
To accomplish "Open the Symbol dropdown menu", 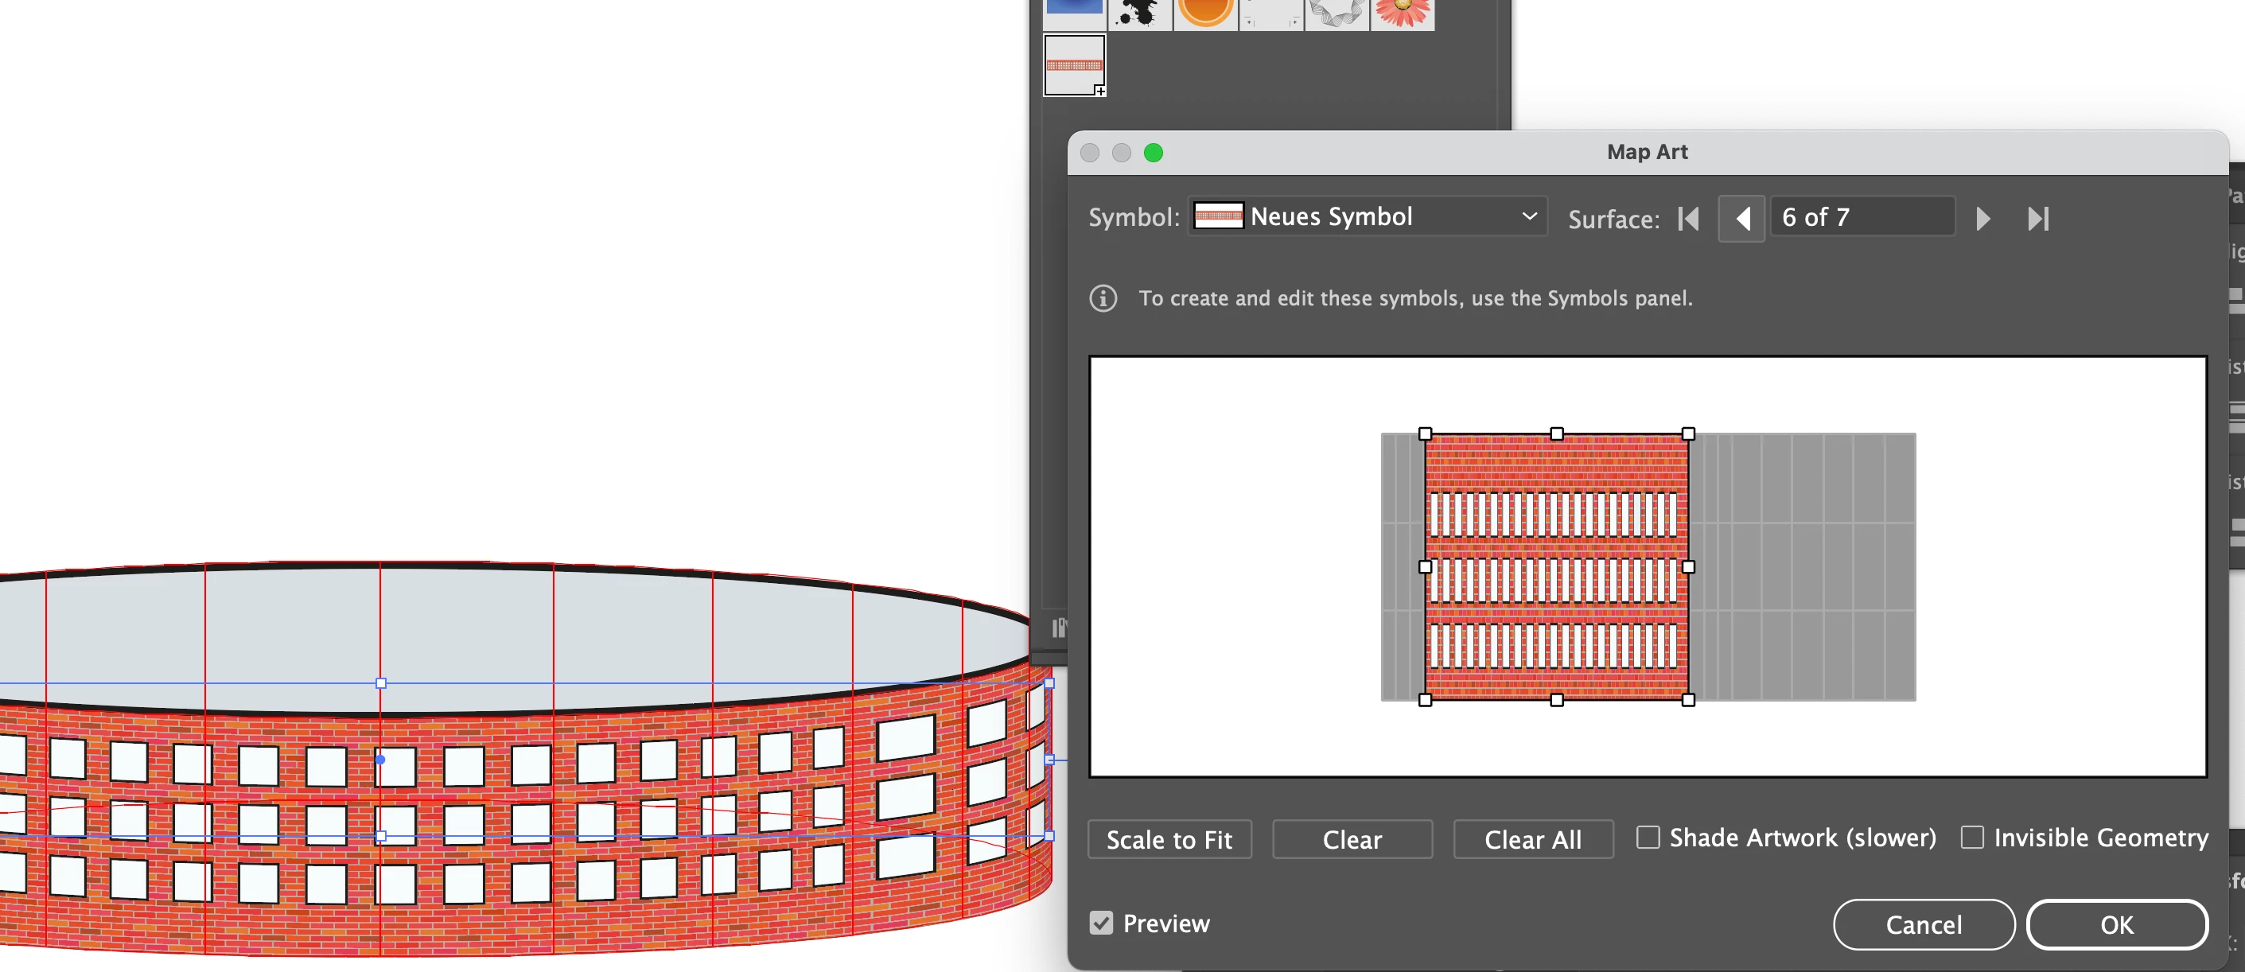I will [x=1368, y=217].
